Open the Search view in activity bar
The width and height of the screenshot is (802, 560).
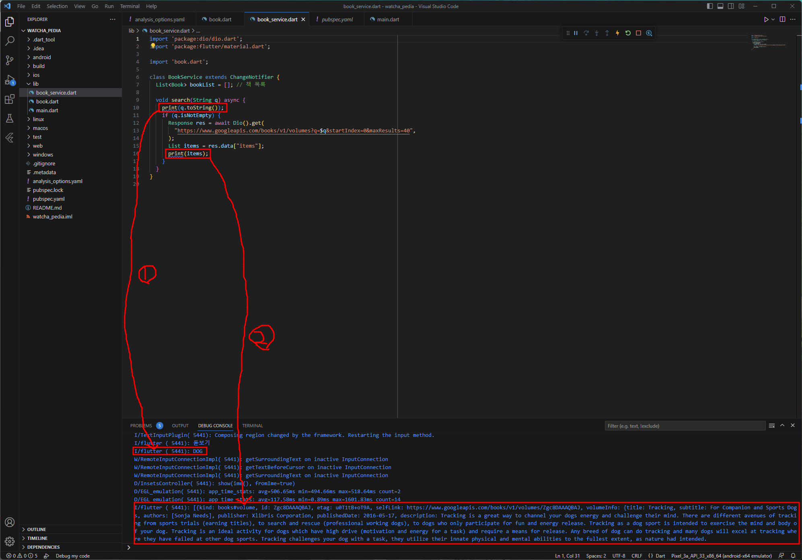click(x=10, y=41)
